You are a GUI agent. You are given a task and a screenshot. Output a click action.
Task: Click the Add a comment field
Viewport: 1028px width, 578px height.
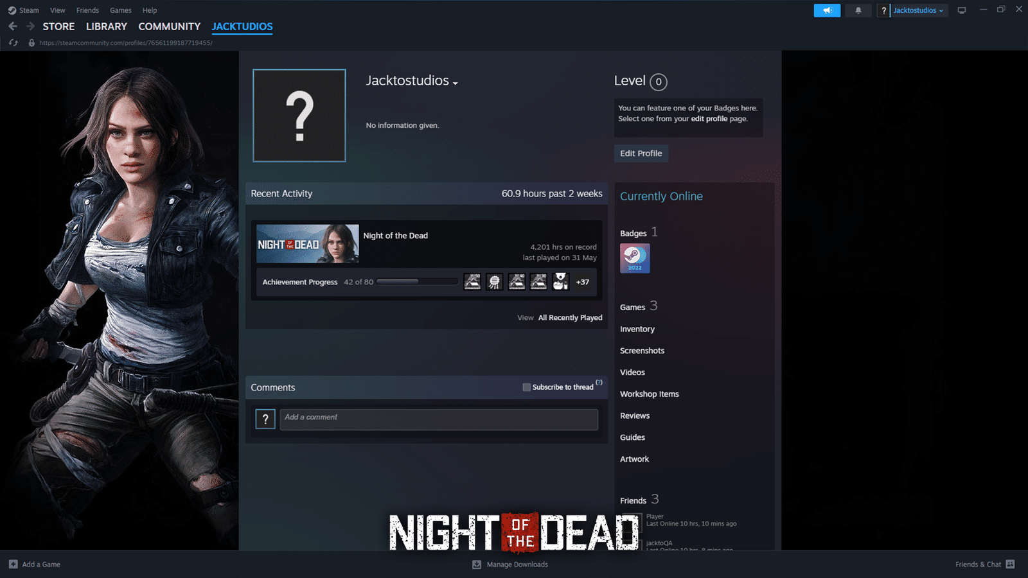pos(439,419)
